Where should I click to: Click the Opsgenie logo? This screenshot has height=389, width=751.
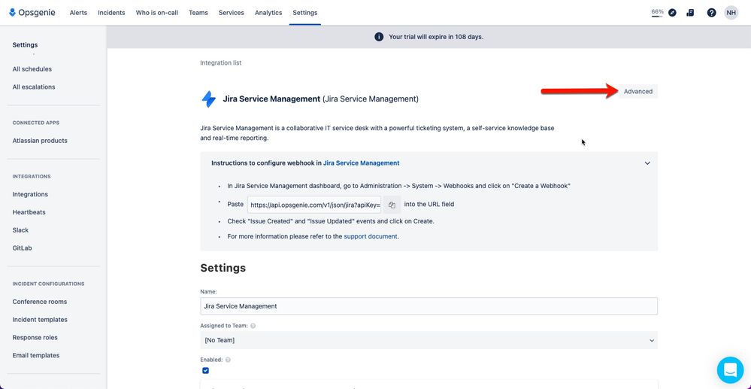pyautogui.click(x=32, y=13)
